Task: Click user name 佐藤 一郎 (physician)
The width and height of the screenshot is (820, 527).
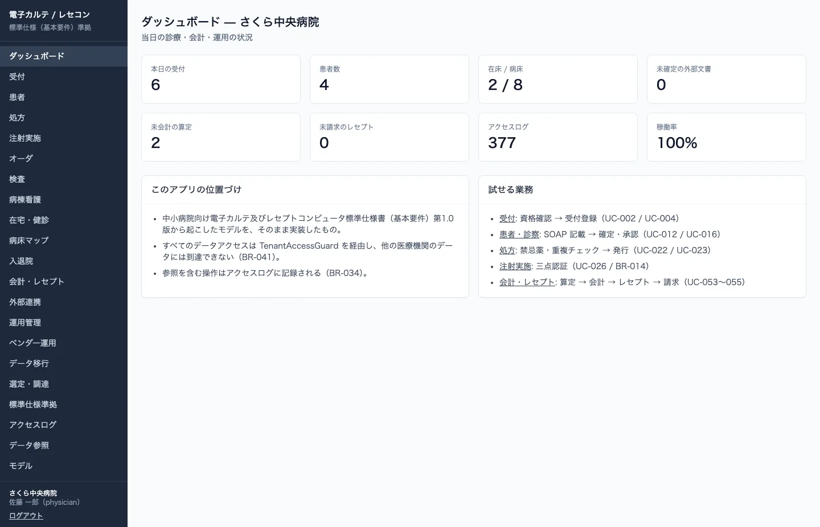Action: point(44,503)
